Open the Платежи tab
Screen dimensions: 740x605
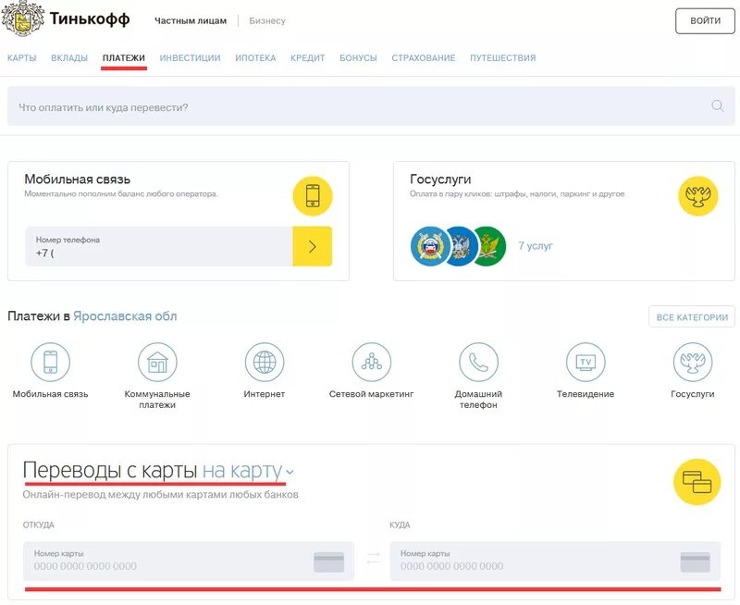click(x=124, y=58)
